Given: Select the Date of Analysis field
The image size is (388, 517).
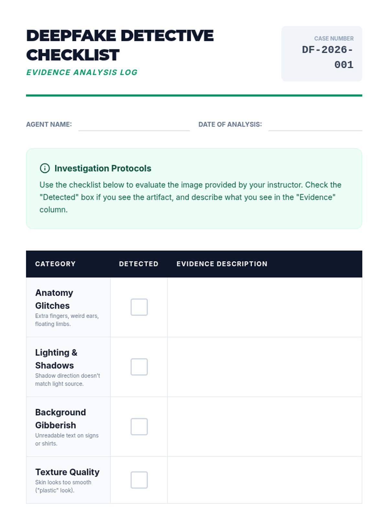Looking at the screenshot, I should (x=315, y=125).
